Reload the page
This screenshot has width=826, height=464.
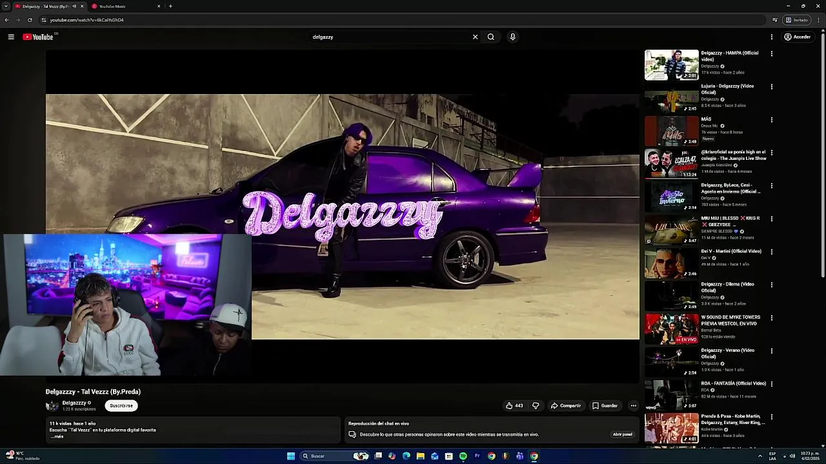(x=30, y=20)
